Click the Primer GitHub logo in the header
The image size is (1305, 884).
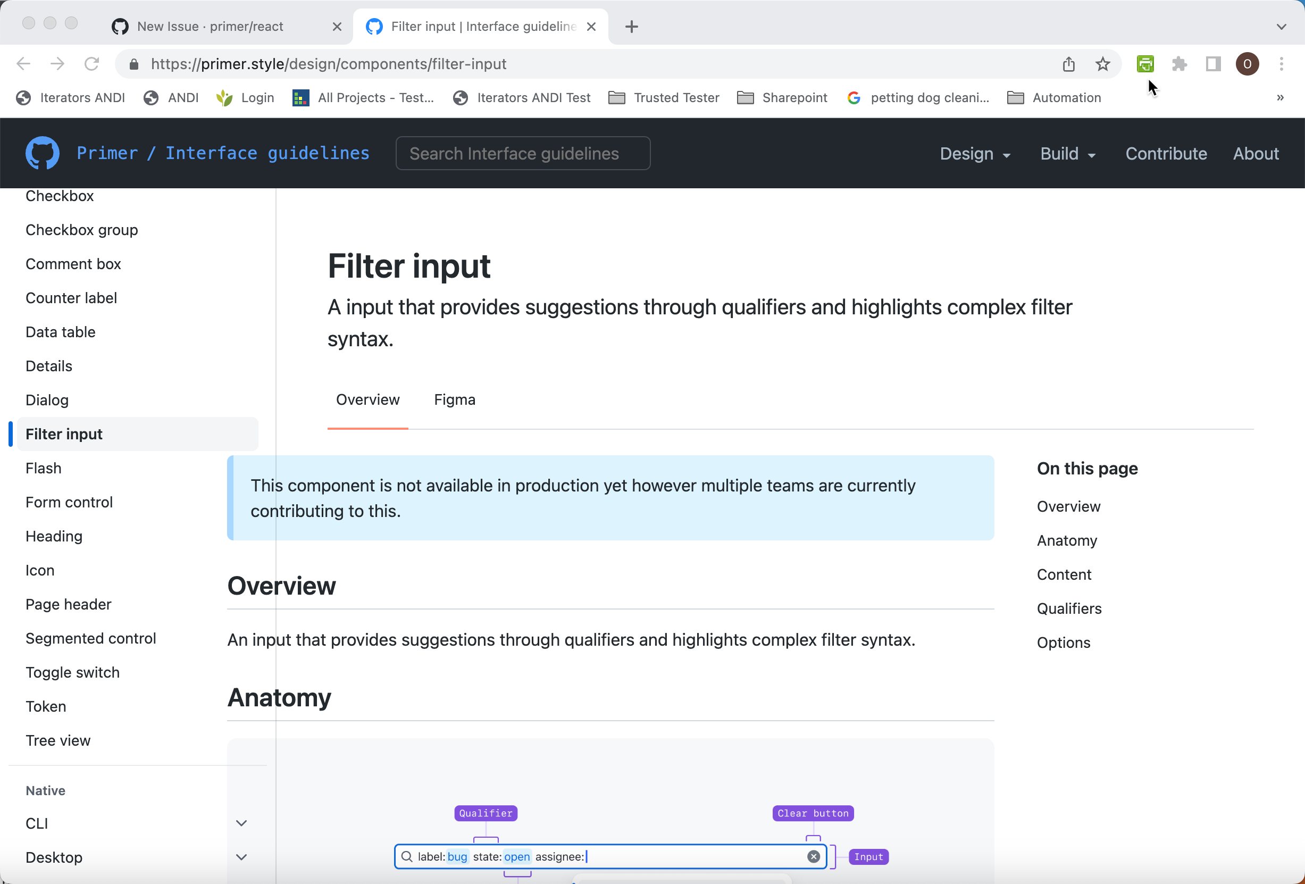(42, 153)
